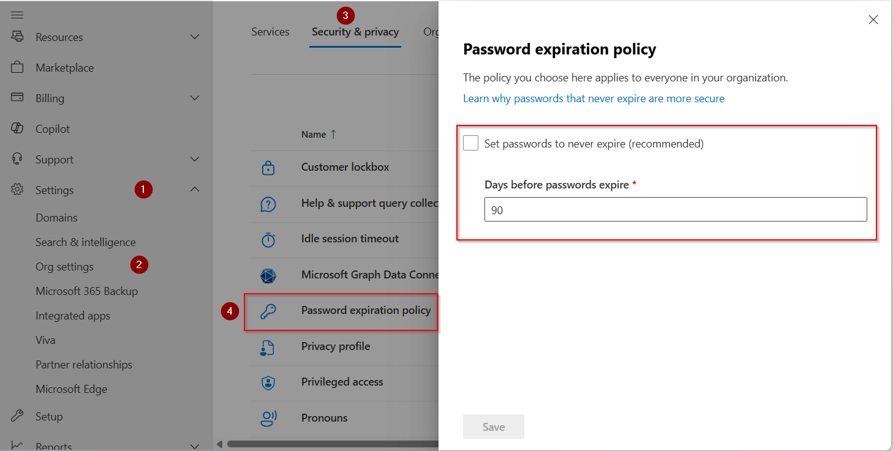Enable Set passwords to never expire
The width and height of the screenshot is (893, 451).
[470, 143]
